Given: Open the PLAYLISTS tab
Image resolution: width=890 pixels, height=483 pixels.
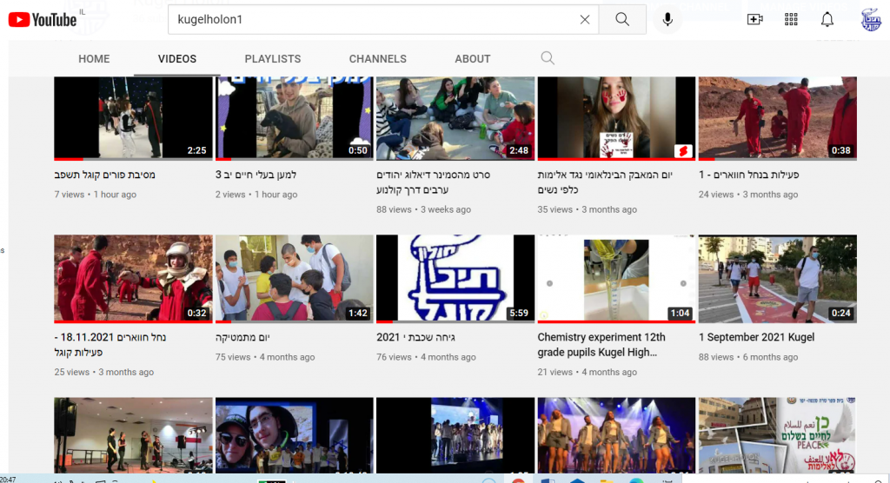Looking at the screenshot, I should (x=273, y=59).
